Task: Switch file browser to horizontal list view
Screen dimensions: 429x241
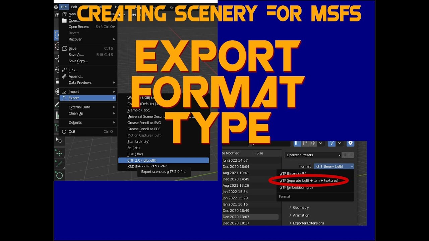Action: [x=305, y=143]
